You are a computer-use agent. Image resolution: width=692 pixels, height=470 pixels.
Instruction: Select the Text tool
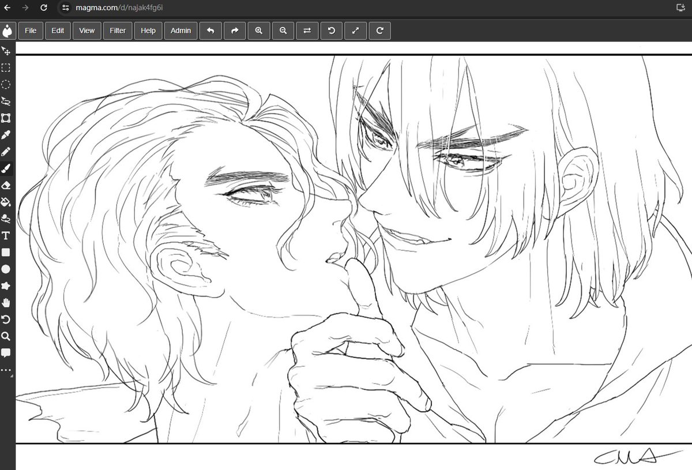[x=6, y=235]
